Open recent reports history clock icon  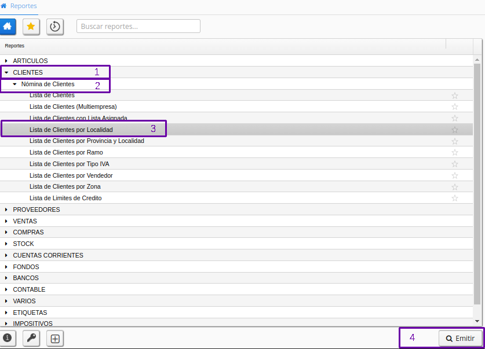[x=55, y=27]
